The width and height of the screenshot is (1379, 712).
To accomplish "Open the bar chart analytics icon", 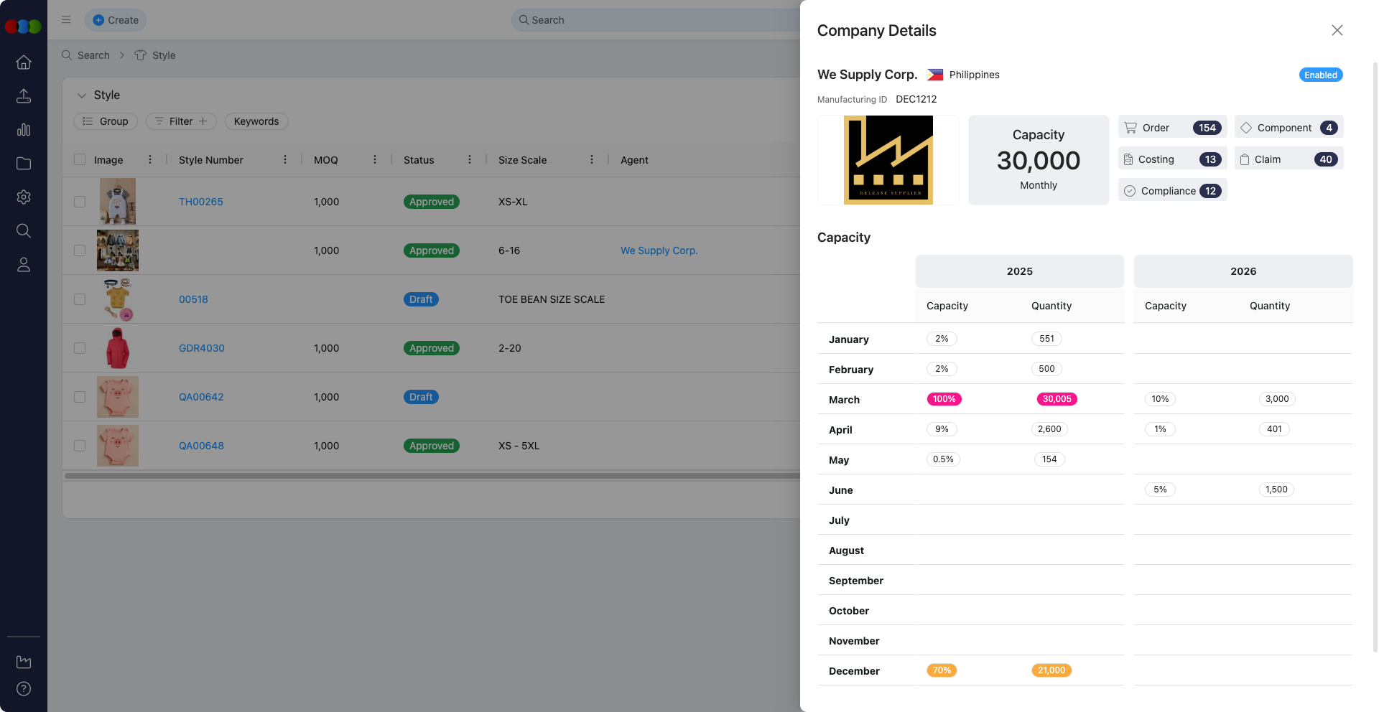I will coord(24,130).
